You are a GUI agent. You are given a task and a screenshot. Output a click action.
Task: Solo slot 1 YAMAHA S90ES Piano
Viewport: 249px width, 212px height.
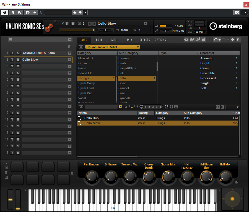(x=18, y=53)
